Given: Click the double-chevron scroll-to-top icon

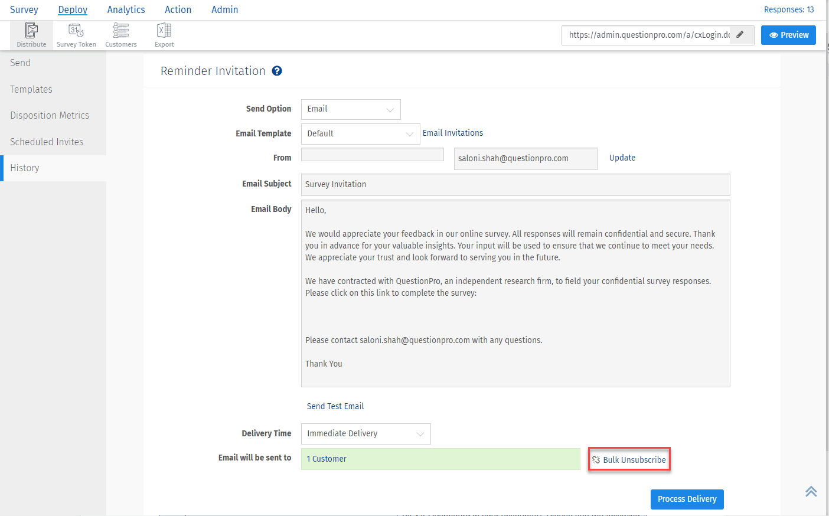Looking at the screenshot, I should click(811, 491).
